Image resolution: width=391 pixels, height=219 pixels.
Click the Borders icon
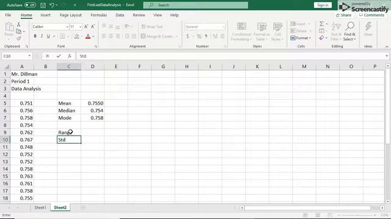(62, 36)
